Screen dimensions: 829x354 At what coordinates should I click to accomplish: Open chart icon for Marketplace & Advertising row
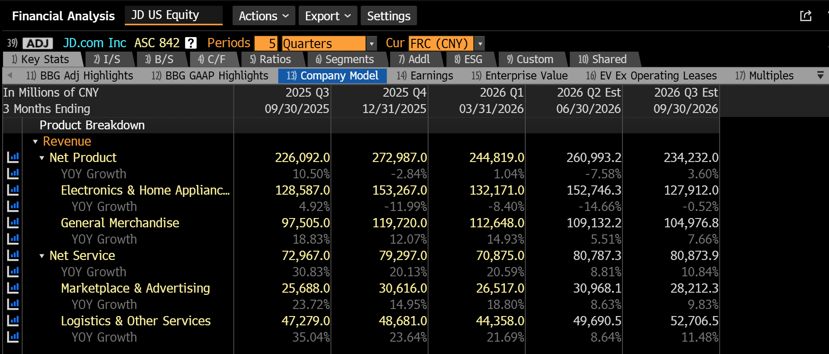[x=13, y=288]
